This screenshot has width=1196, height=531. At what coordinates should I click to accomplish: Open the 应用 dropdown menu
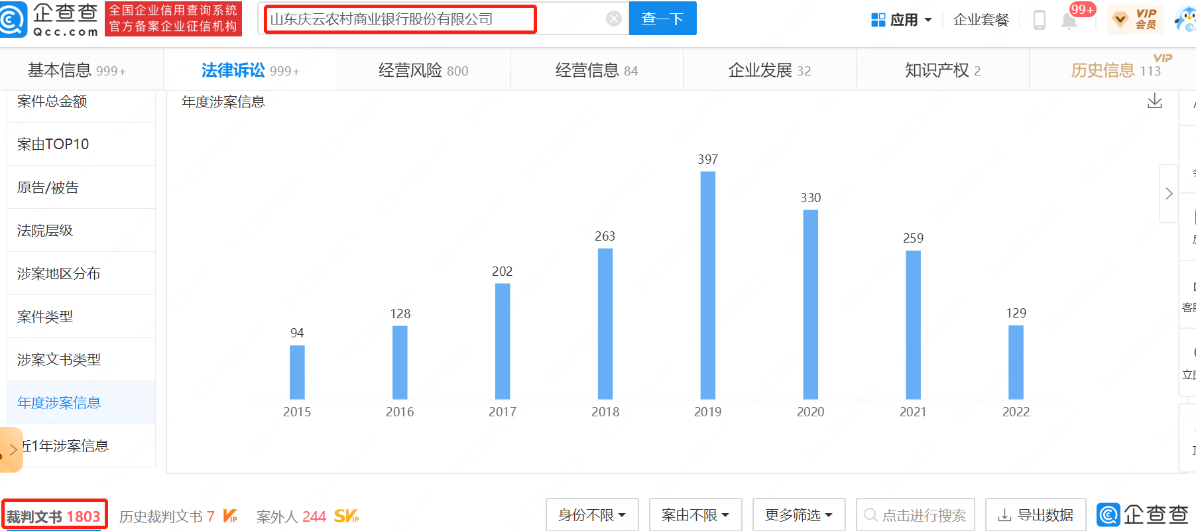902,20
